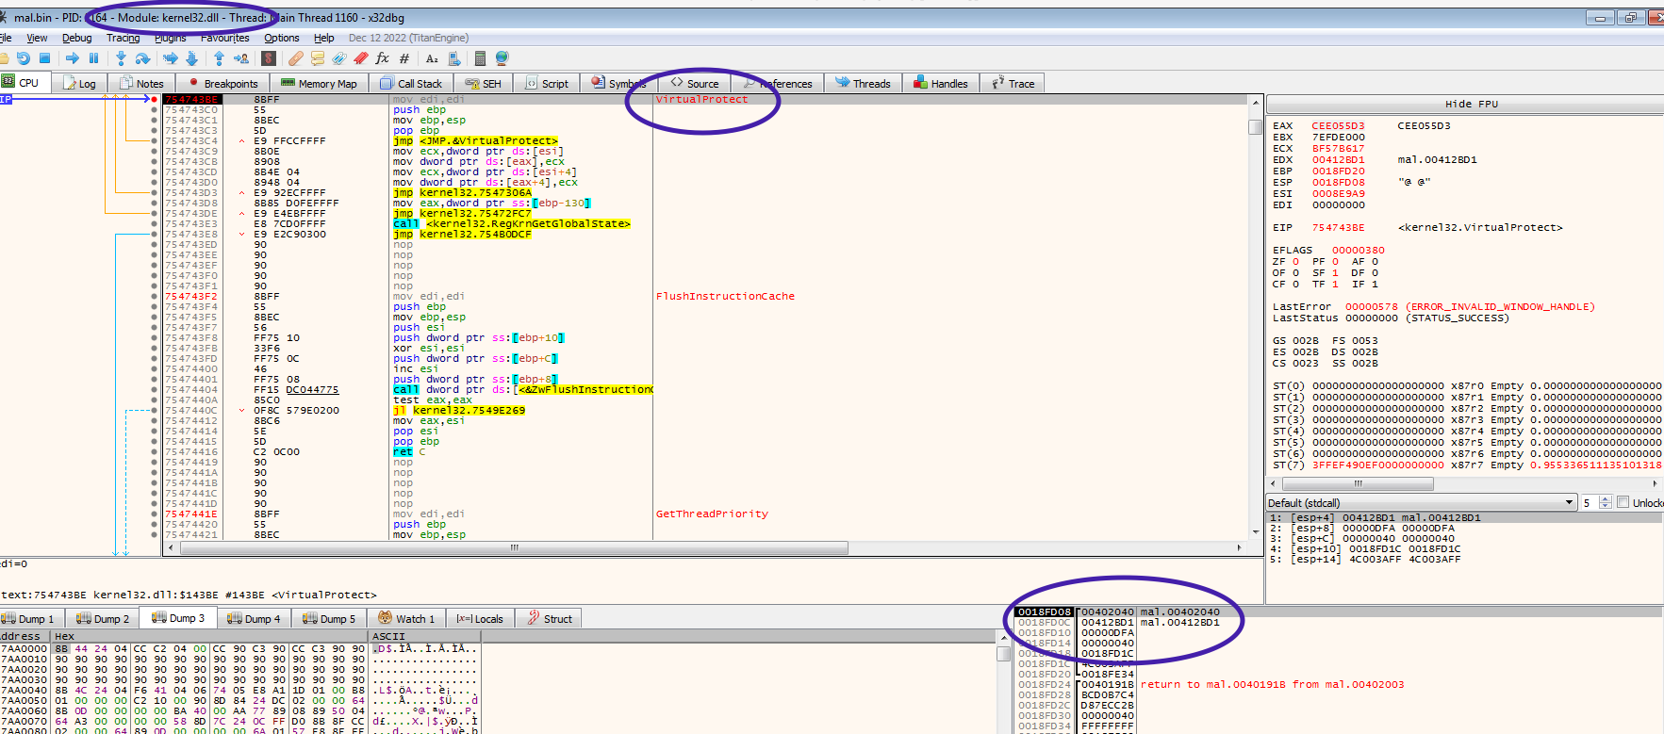Click the Execute Till Return up-arrow icon

tap(219, 58)
